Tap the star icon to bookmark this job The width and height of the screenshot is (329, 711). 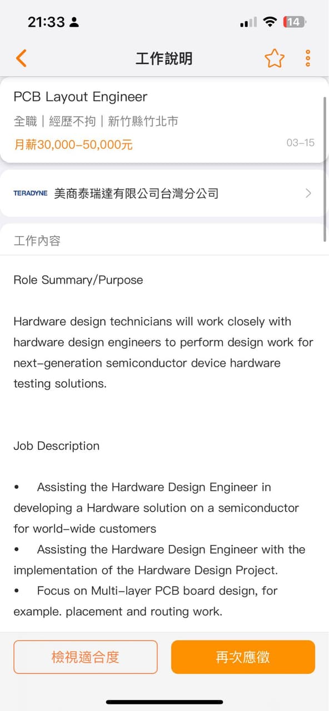tap(275, 57)
